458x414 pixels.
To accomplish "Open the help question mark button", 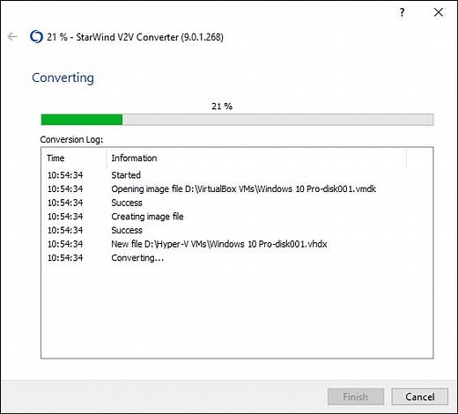I will (402, 12).
